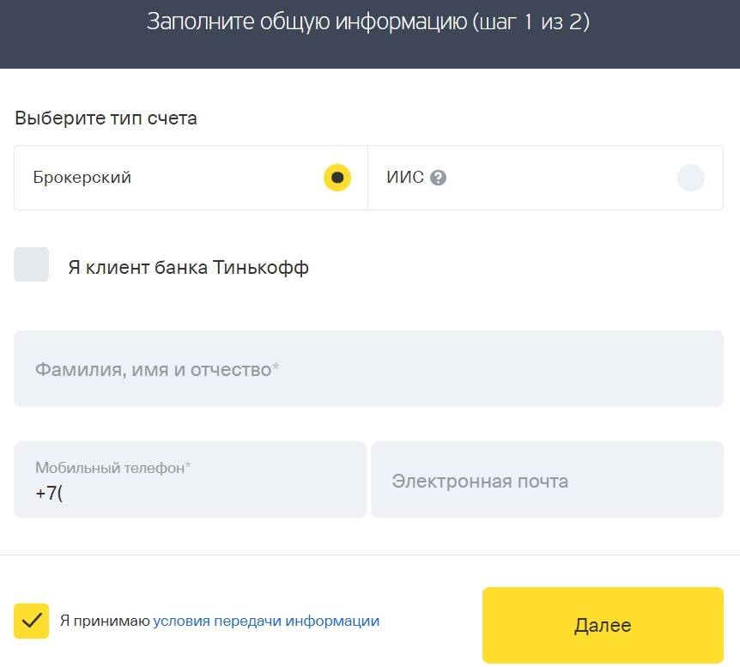This screenshot has height=667, width=740.
Task: Uncheck the yellow 'Я принимаю' checkbox
Action: click(32, 621)
